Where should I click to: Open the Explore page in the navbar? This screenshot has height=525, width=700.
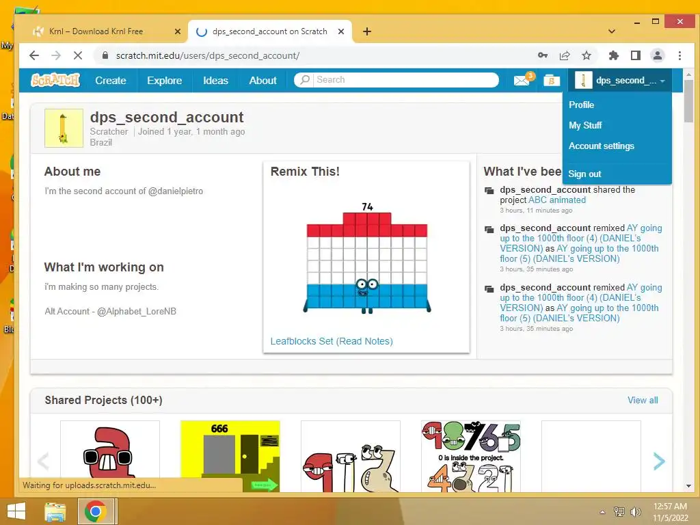(x=164, y=81)
